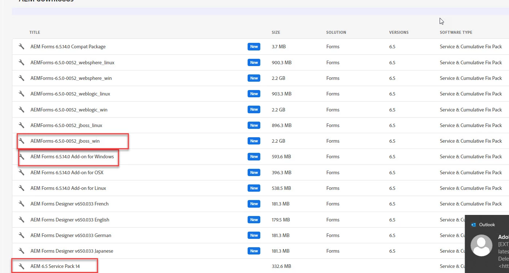The width and height of the screenshot is (509, 273).
Task: Open AEM Forms Designer v650.033 French
Action: [x=69, y=204]
